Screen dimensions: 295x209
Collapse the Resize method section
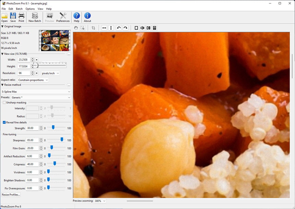coord(2,85)
